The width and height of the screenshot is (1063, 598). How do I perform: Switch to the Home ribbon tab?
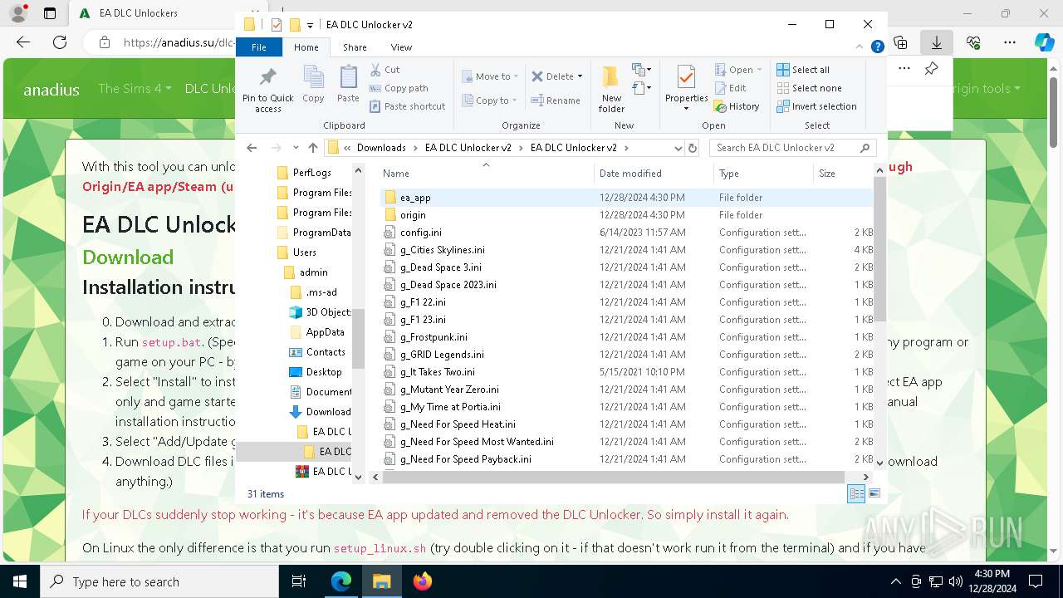[306, 47]
